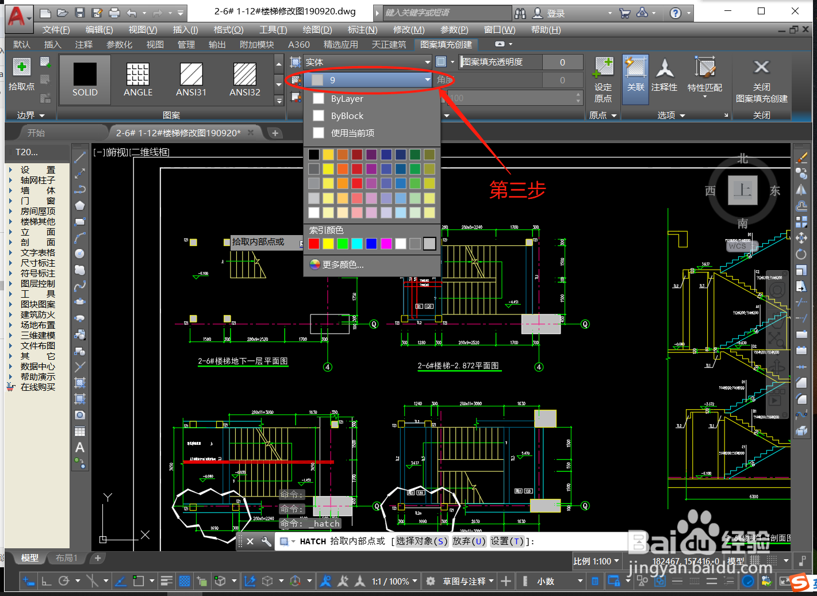The width and height of the screenshot is (817, 596).
Task: Toggle the 注释性 annotative option
Action: click(x=664, y=75)
